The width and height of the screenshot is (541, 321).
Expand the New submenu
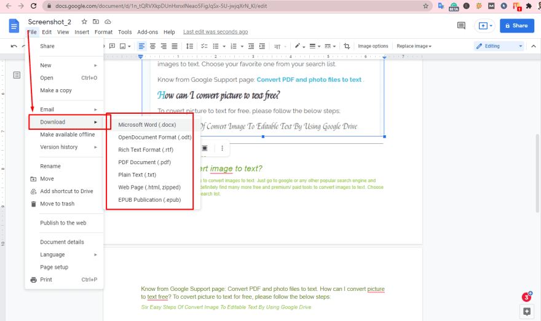tap(95, 66)
